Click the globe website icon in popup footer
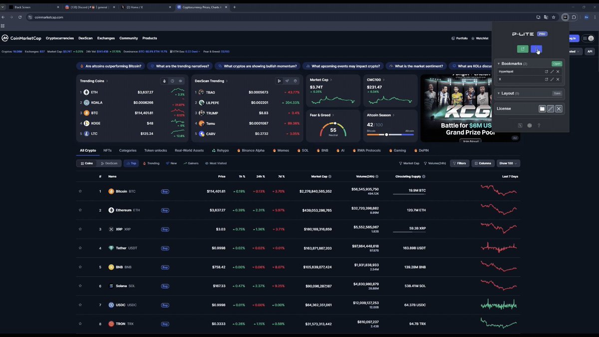The width and height of the screenshot is (599, 337). point(530,125)
